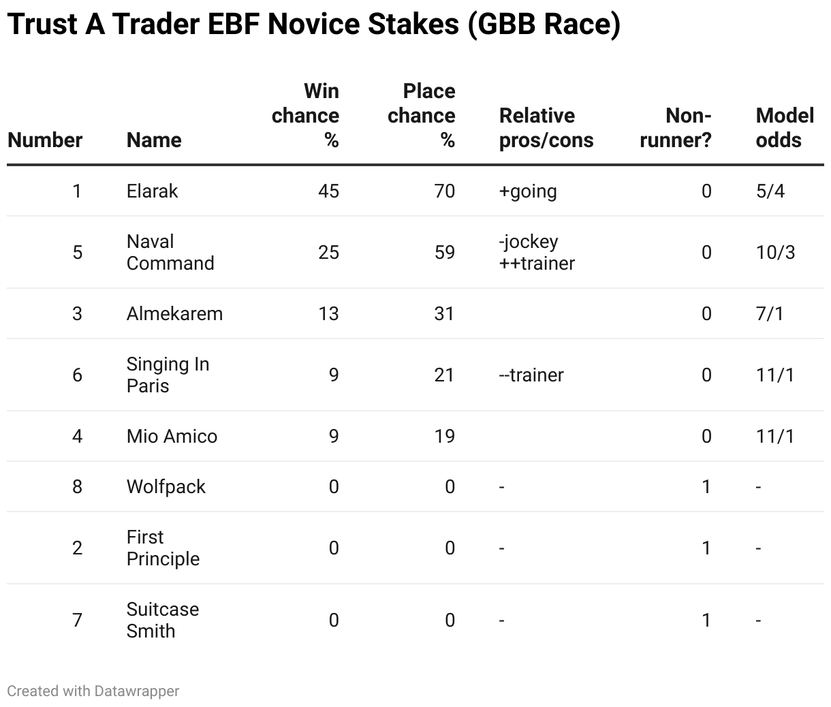
Task: Select the 10/3 model odds cell
Action: tap(775, 252)
